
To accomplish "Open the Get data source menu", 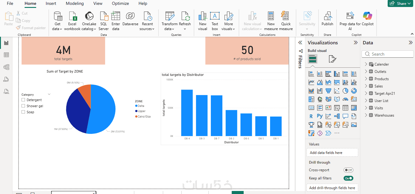I will tap(57, 21).
